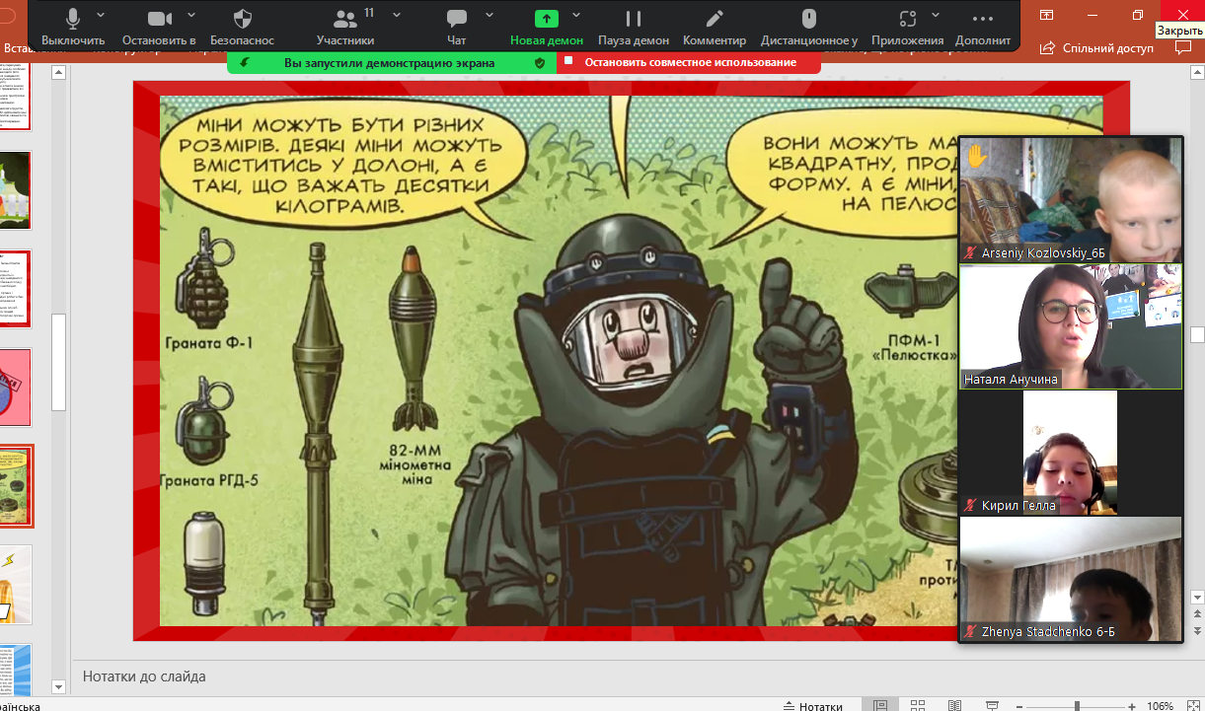This screenshot has width=1205, height=711.
Task: Click PowerPoint ribbon display options icon
Action: (x=1047, y=15)
